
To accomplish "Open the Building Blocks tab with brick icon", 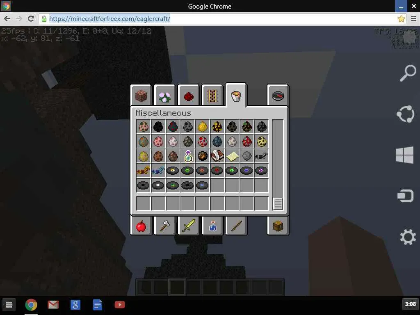I will (x=141, y=96).
